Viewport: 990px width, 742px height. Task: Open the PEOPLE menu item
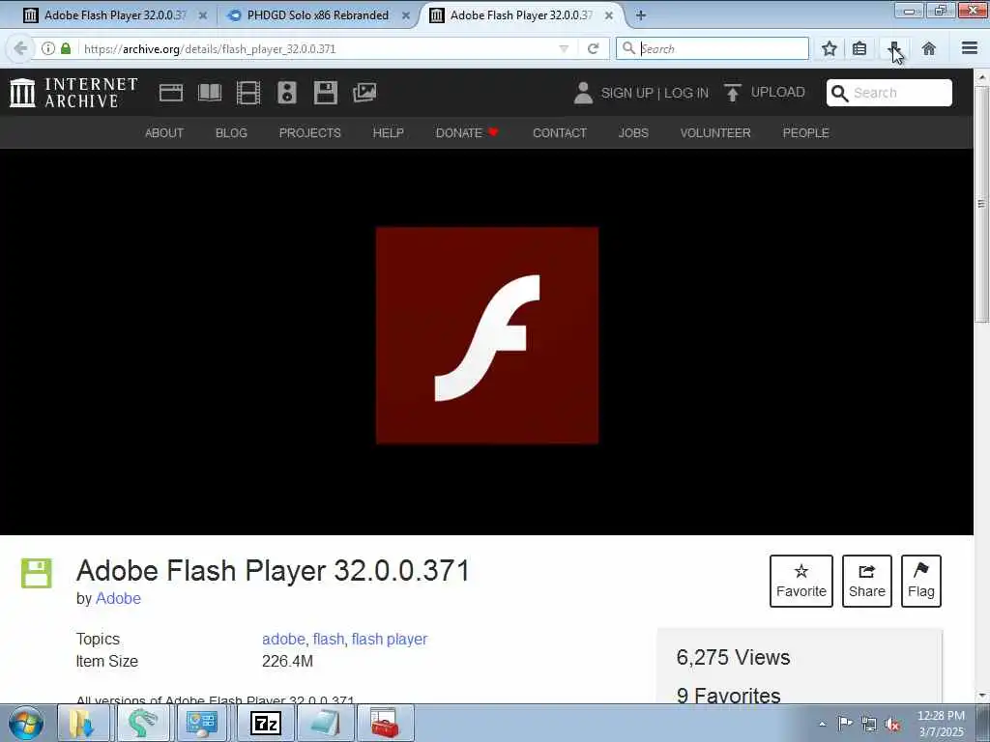(805, 132)
